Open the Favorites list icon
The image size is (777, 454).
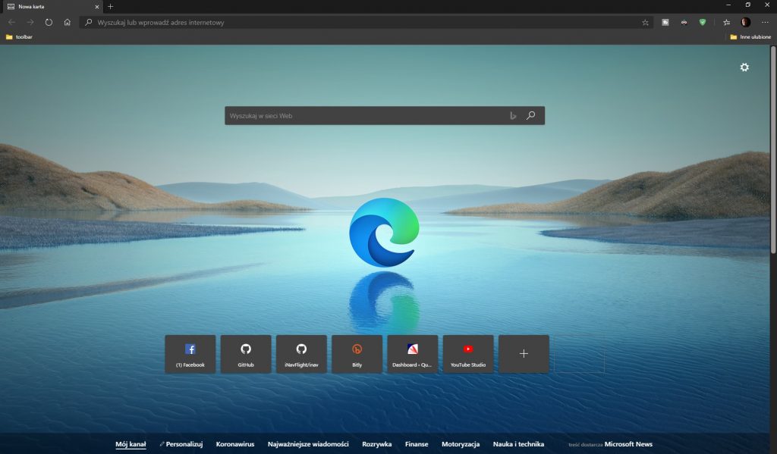(727, 23)
